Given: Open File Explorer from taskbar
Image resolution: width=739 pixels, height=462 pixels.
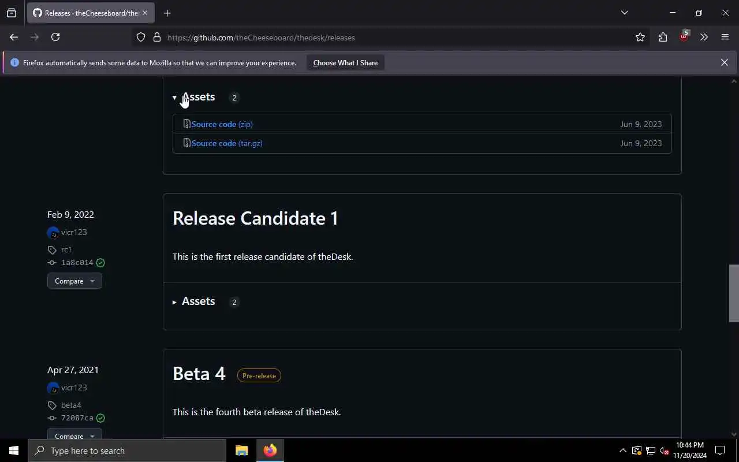Looking at the screenshot, I should coord(242,450).
